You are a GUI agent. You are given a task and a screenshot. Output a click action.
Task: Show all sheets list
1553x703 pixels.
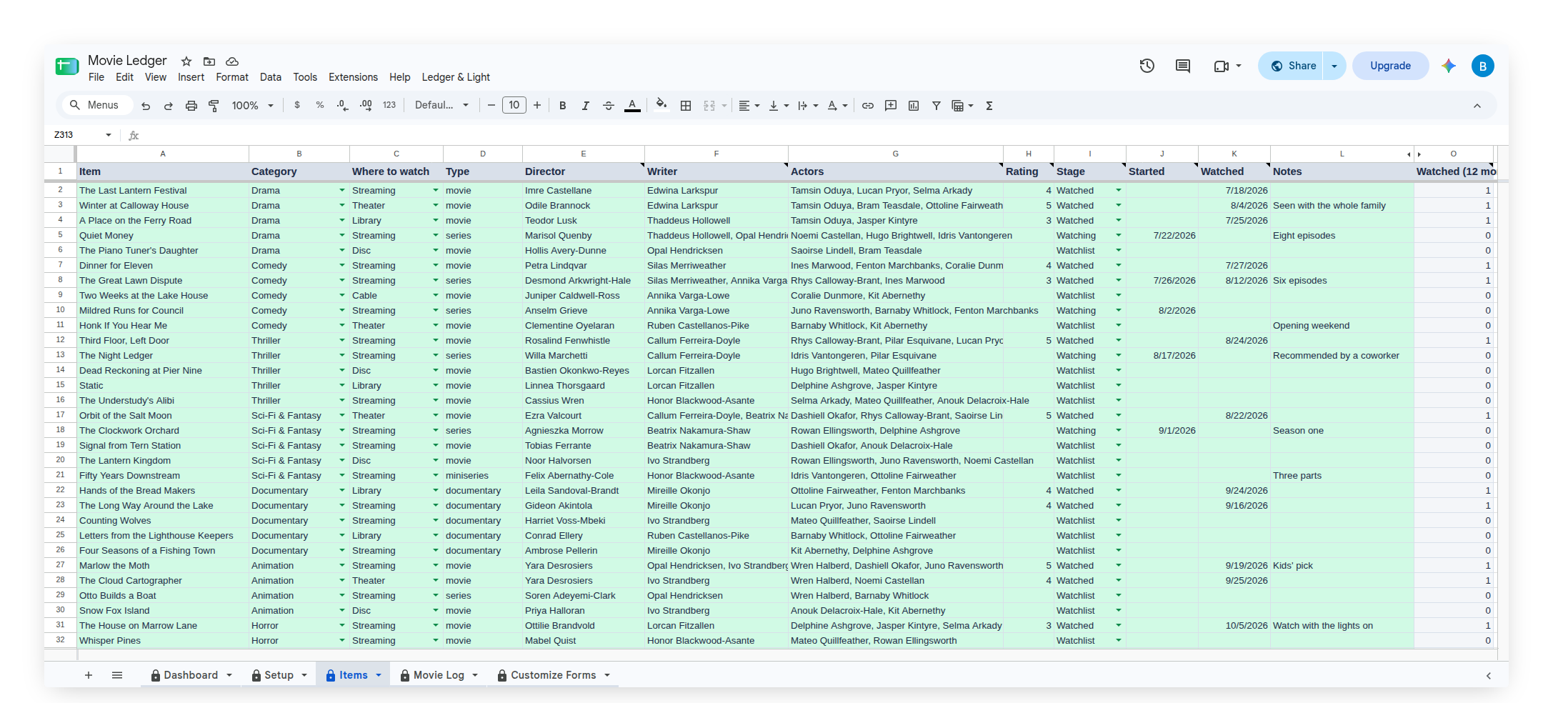pos(117,675)
